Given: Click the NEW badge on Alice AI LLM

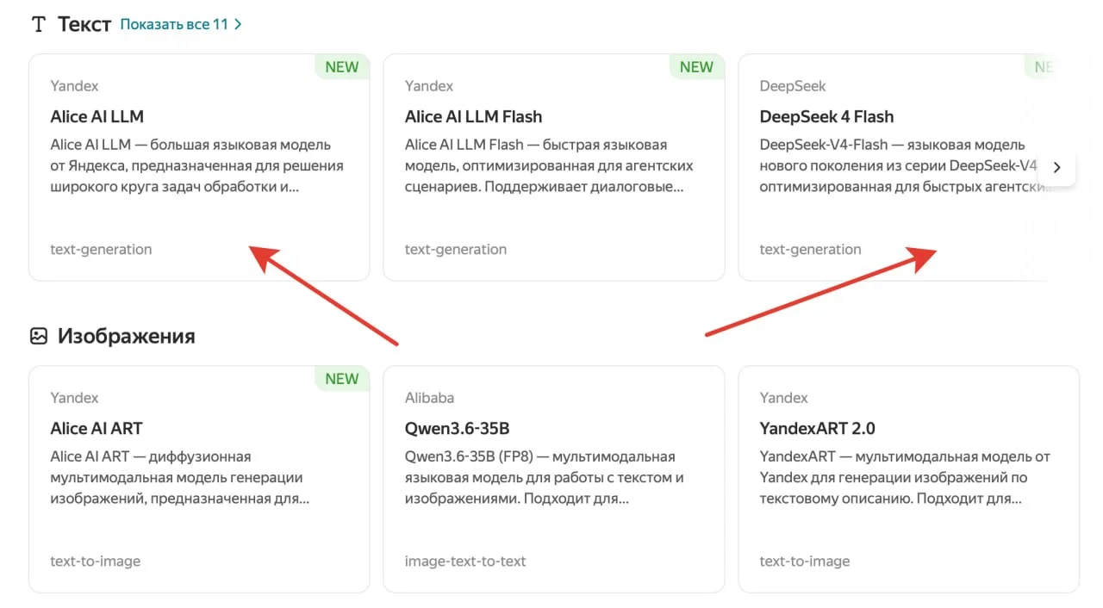Looking at the screenshot, I should click(x=342, y=67).
